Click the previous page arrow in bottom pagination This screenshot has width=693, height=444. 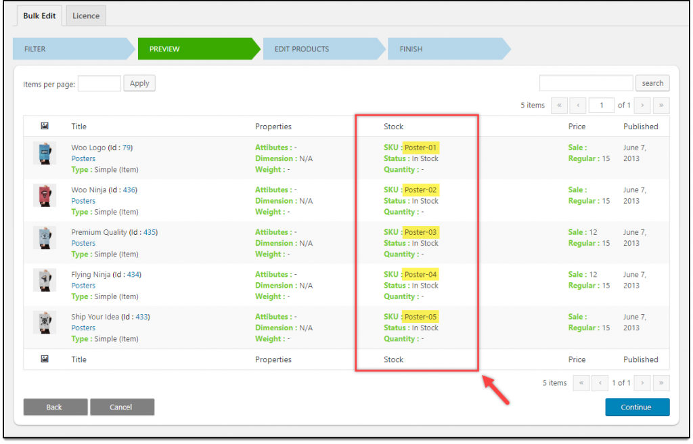coord(600,382)
